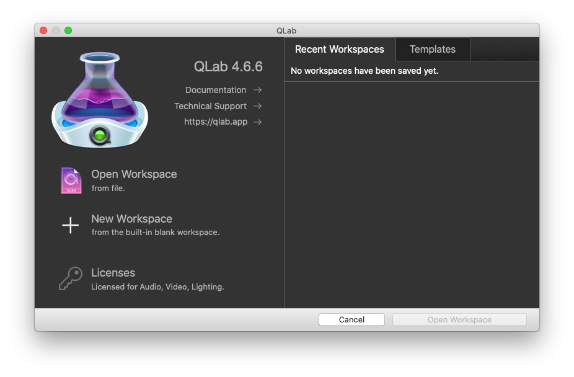Open the Technical Support link
This screenshot has width=574, height=377.
pos(211,106)
